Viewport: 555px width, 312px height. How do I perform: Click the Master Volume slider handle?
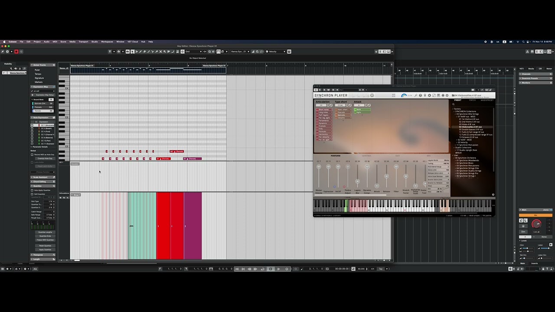319,166
